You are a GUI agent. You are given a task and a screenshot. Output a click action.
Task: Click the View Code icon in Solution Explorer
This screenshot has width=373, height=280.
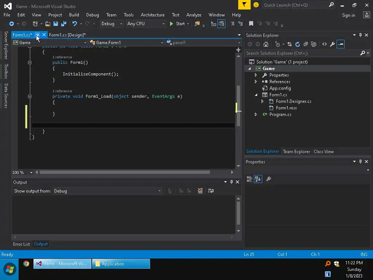click(x=325, y=44)
